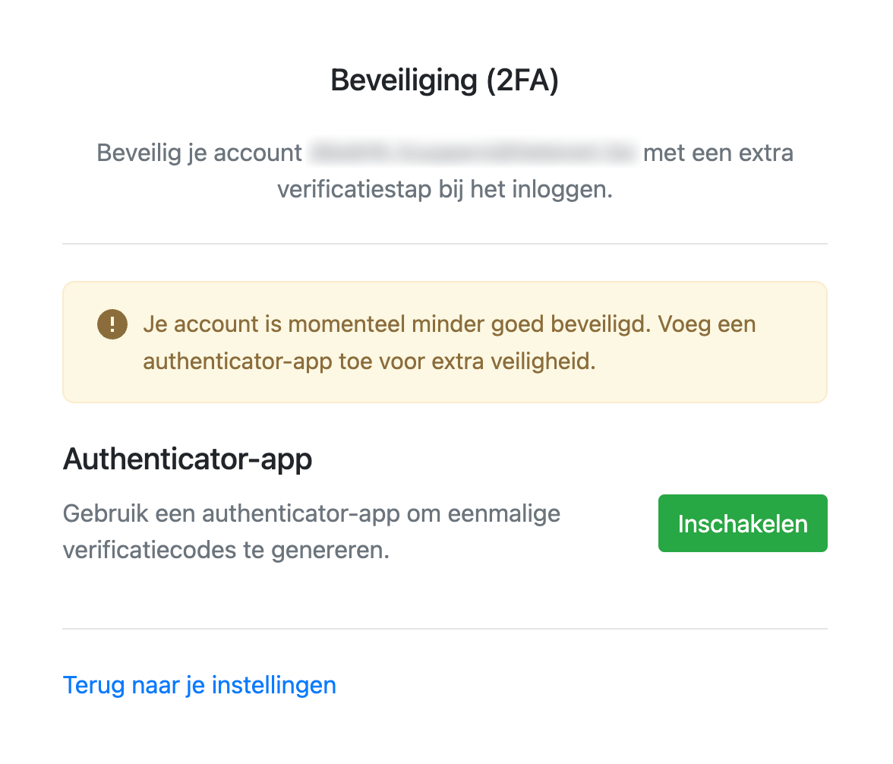Screen dimensions: 893x764
Task: Click the exclamation warning icon
Action: [x=112, y=325]
